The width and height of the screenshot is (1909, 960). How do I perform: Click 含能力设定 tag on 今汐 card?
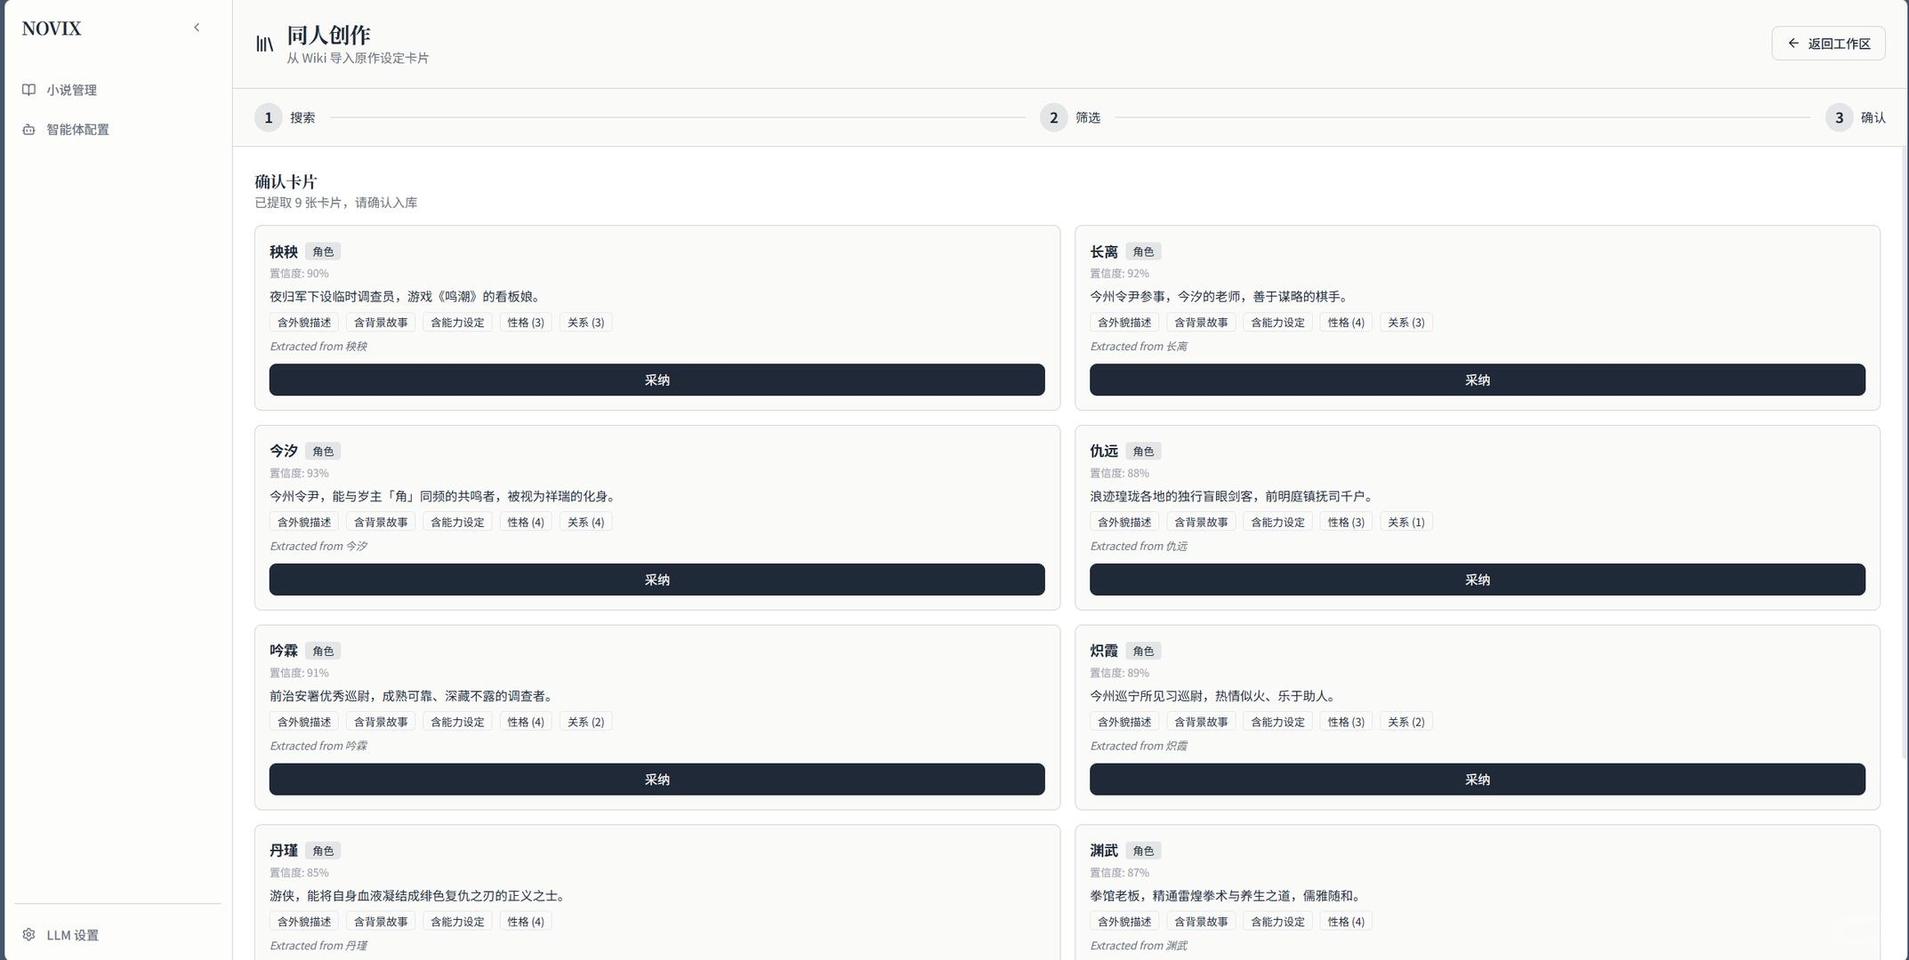pos(457,523)
